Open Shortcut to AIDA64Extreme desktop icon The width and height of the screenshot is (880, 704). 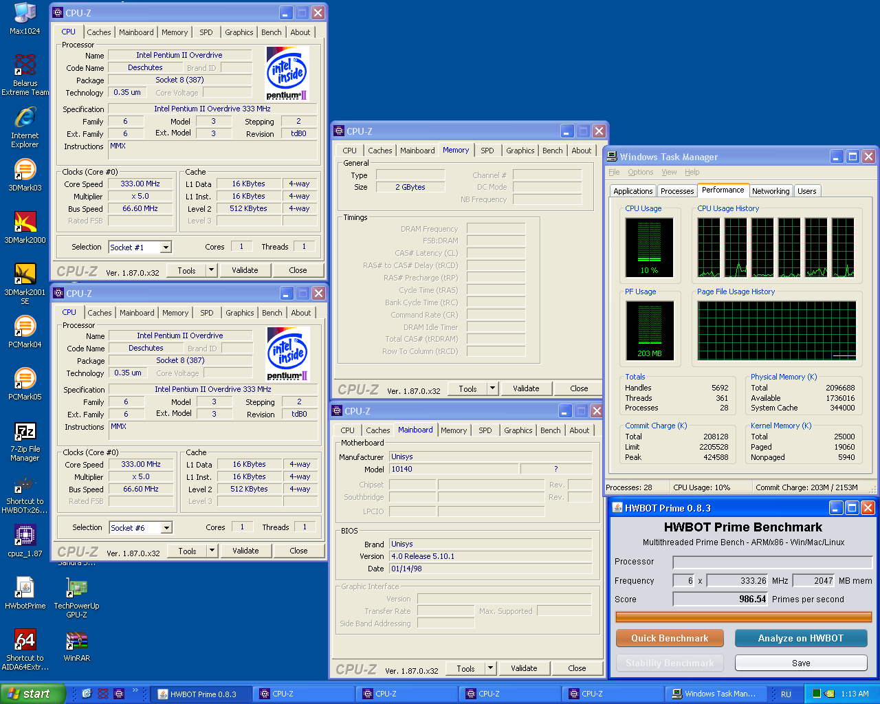click(x=25, y=650)
